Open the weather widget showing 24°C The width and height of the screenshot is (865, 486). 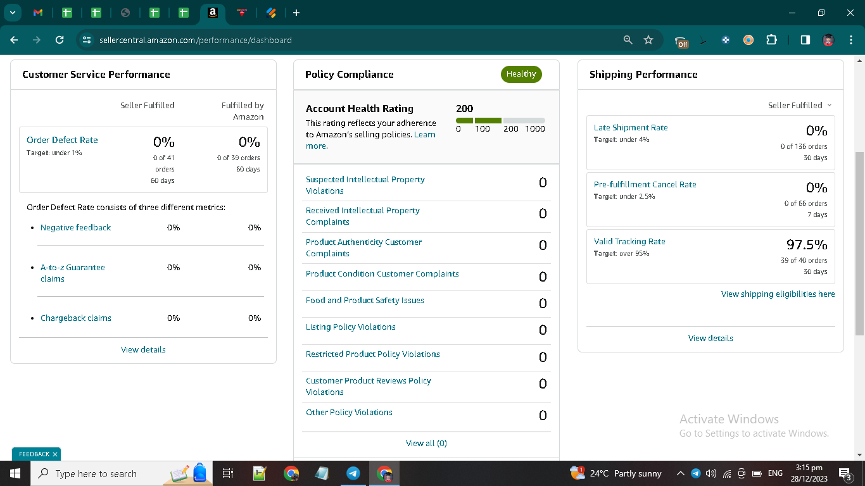coord(616,473)
